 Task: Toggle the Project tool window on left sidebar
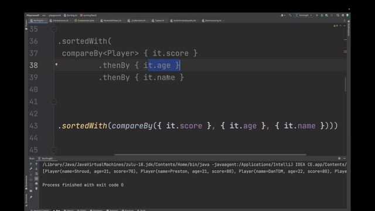point(26,25)
